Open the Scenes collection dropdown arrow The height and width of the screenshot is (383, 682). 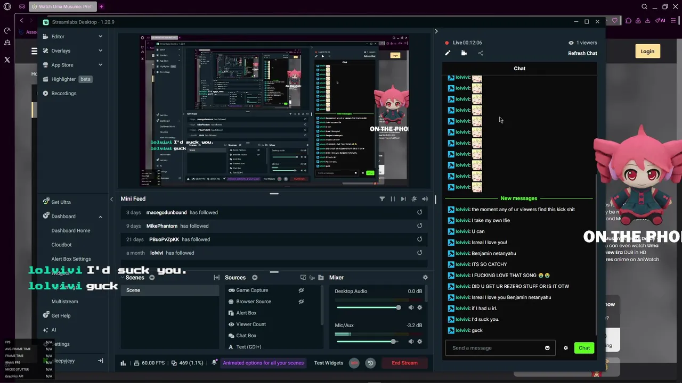point(122,278)
